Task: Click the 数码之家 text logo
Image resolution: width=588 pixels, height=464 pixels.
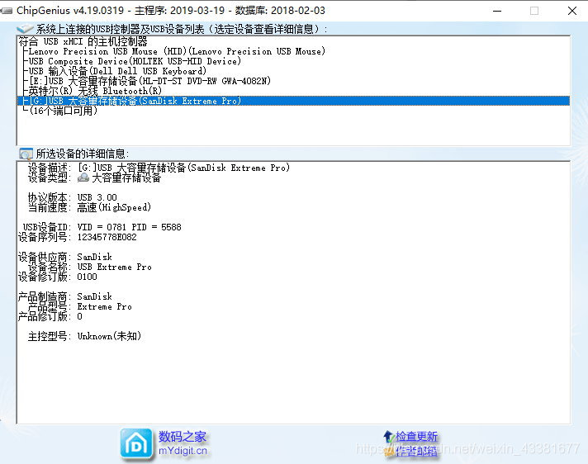Action: [x=183, y=437]
